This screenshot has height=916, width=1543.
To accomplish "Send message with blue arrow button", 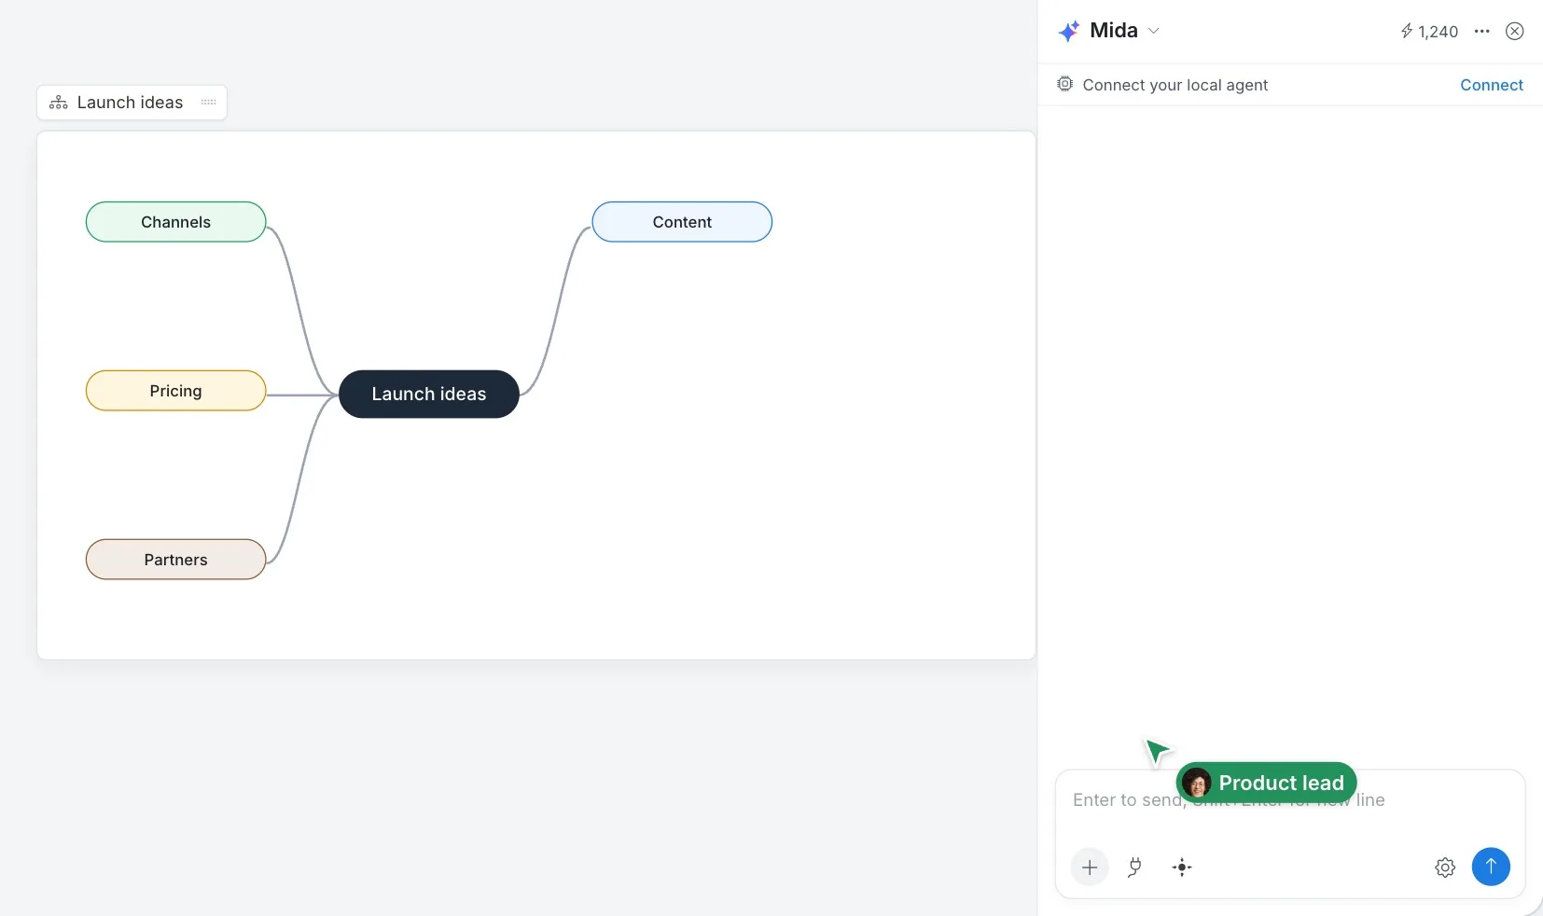I will pos(1491,867).
